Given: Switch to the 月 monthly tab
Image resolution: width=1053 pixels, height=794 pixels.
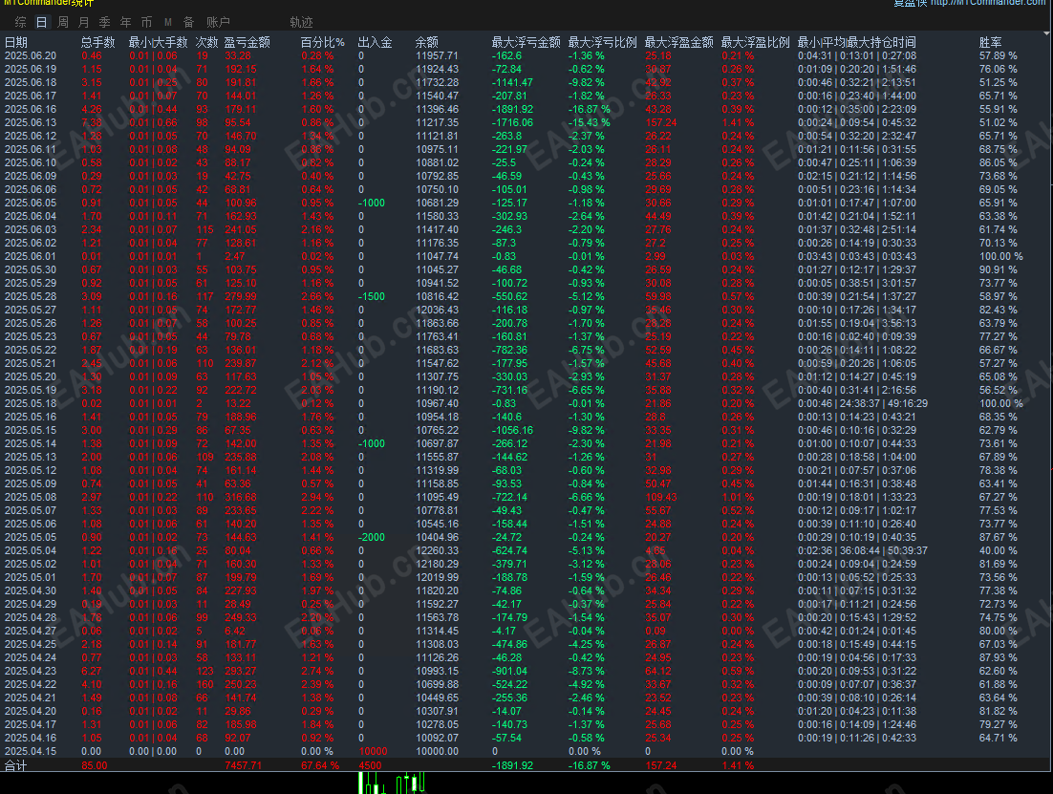Looking at the screenshot, I should point(83,22).
